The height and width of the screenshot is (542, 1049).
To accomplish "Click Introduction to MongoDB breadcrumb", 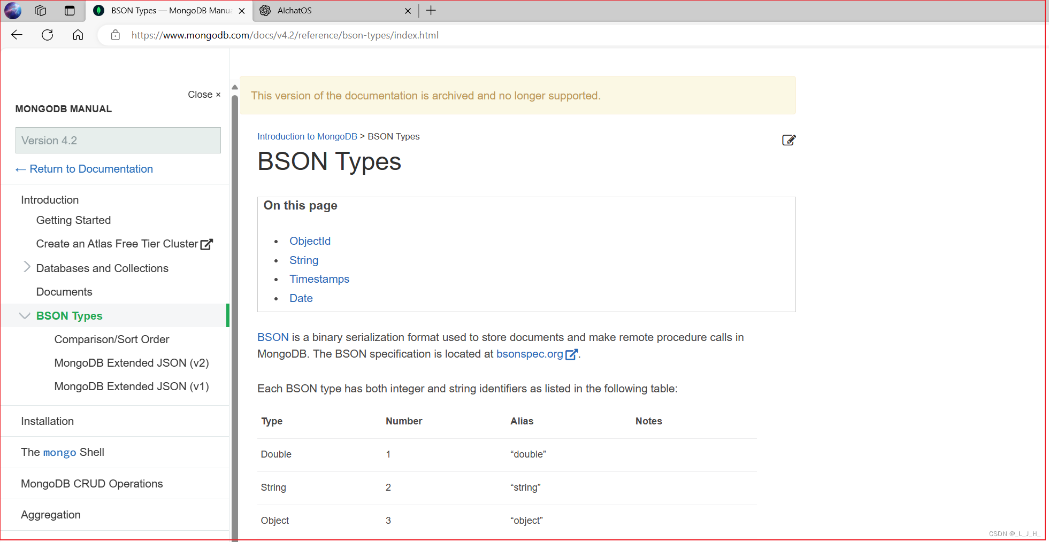I will (307, 136).
